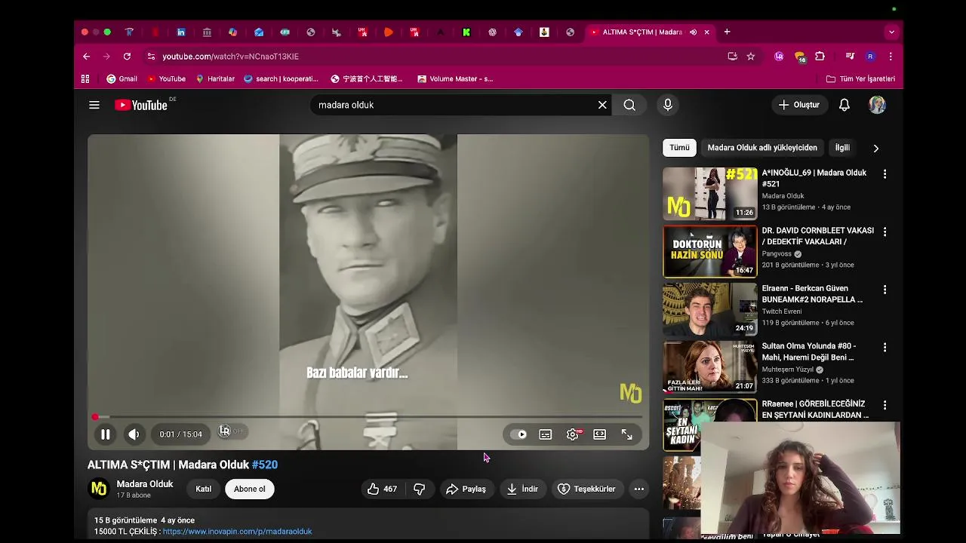Open the account avatar menu
Screen dimensions: 966x543
tap(877, 105)
